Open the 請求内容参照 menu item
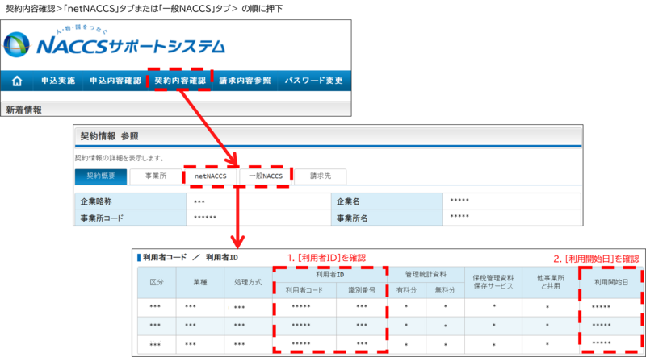646x357 pixels. 245,81
